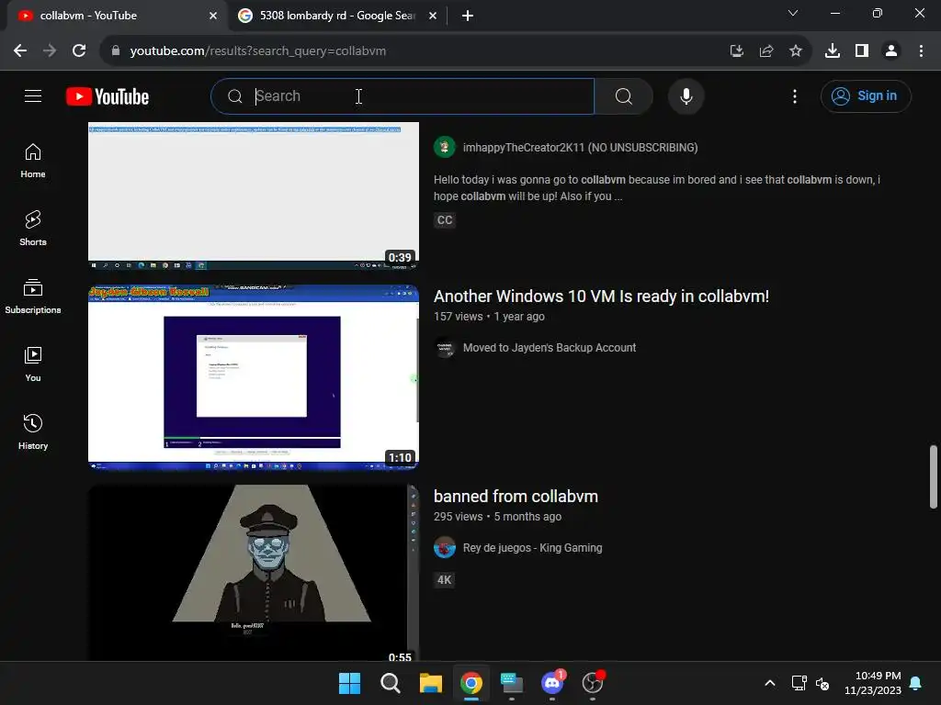Open 'Another Windows 10 VM Is ready in collabvm!' title

[601, 297]
